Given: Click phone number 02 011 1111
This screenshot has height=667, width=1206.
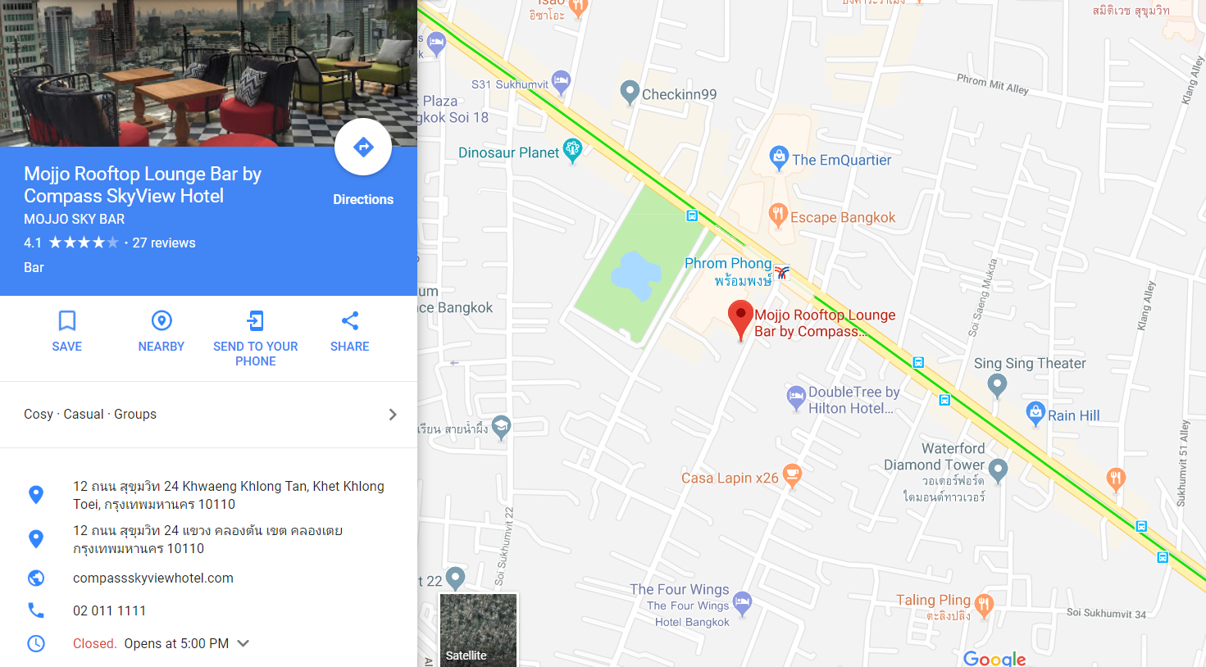Looking at the screenshot, I should point(110,610).
